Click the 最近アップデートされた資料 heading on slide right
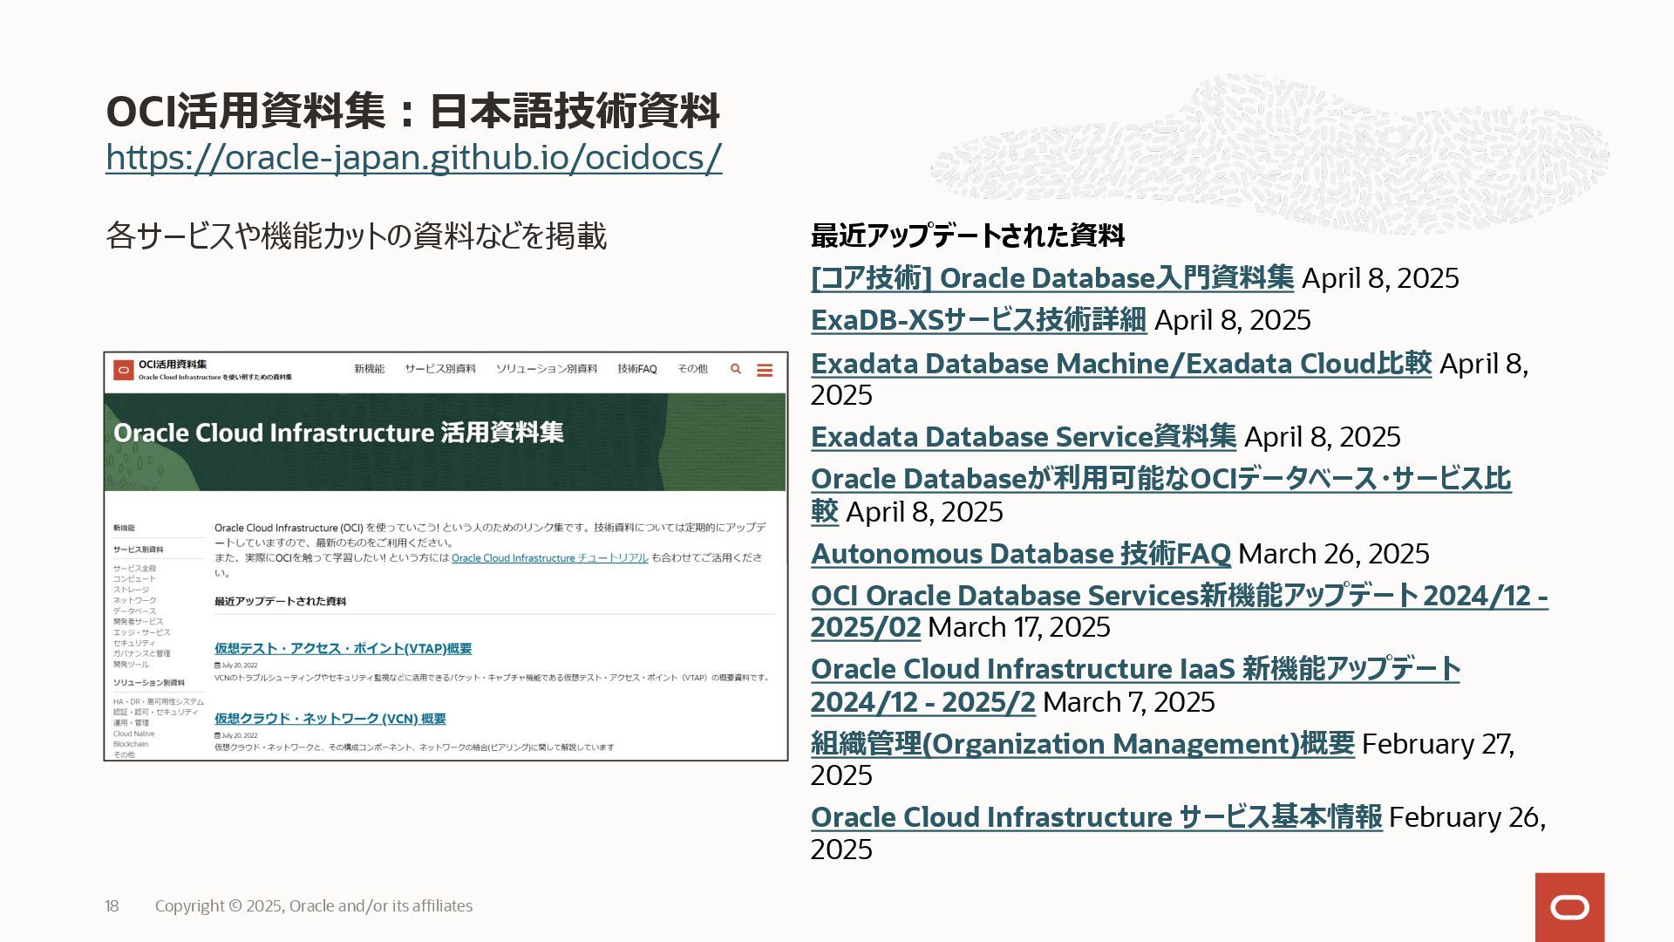 (x=967, y=235)
